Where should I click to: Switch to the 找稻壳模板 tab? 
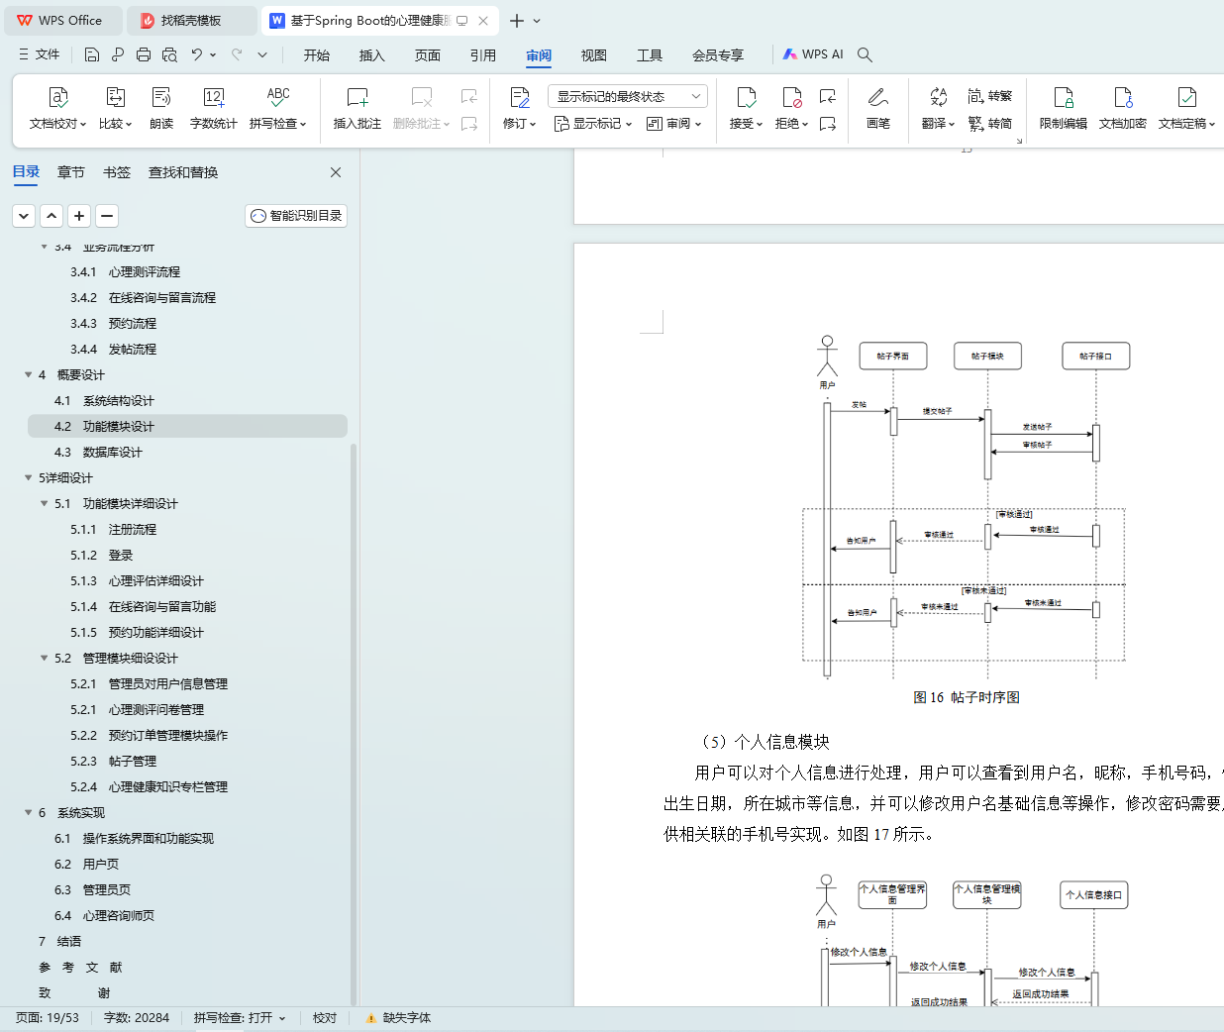[x=191, y=20]
